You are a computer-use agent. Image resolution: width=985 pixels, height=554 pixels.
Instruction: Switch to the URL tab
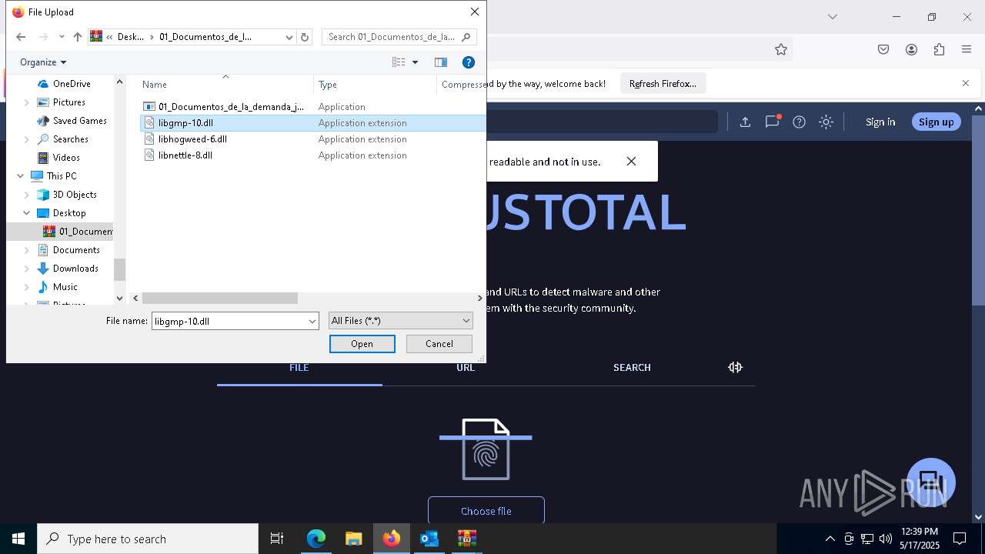(x=466, y=368)
